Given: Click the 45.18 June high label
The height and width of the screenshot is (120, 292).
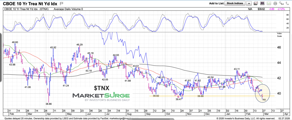Looking at the screenshot, I should [90, 53].
